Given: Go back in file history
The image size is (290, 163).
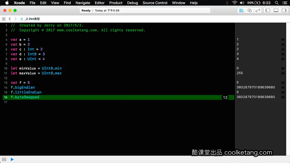Looking at the screenshot, I should pos(10,19).
